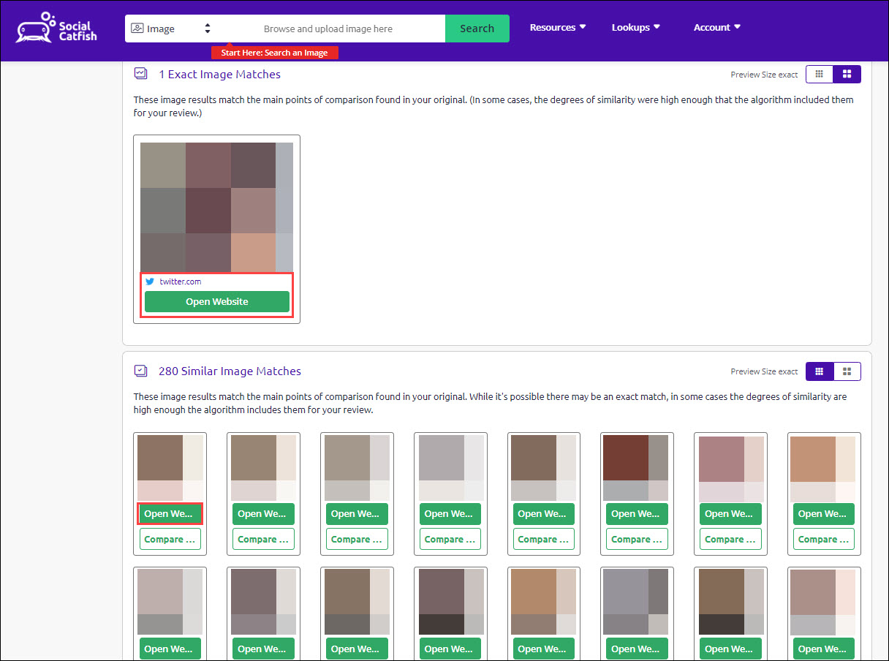The image size is (889, 661).
Task: Open the dark maroon similar match thumbnail
Action: point(636,467)
